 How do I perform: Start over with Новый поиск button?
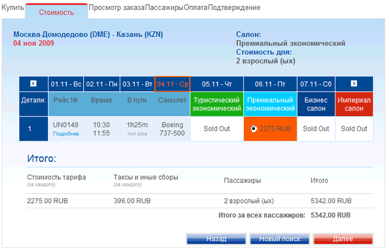click(279, 239)
